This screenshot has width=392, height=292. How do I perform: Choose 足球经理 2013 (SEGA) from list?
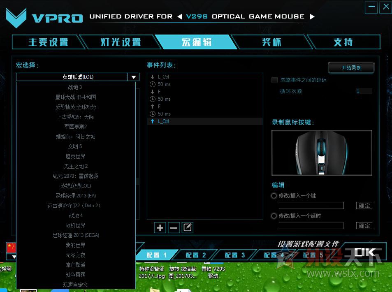pyautogui.click(x=76, y=235)
